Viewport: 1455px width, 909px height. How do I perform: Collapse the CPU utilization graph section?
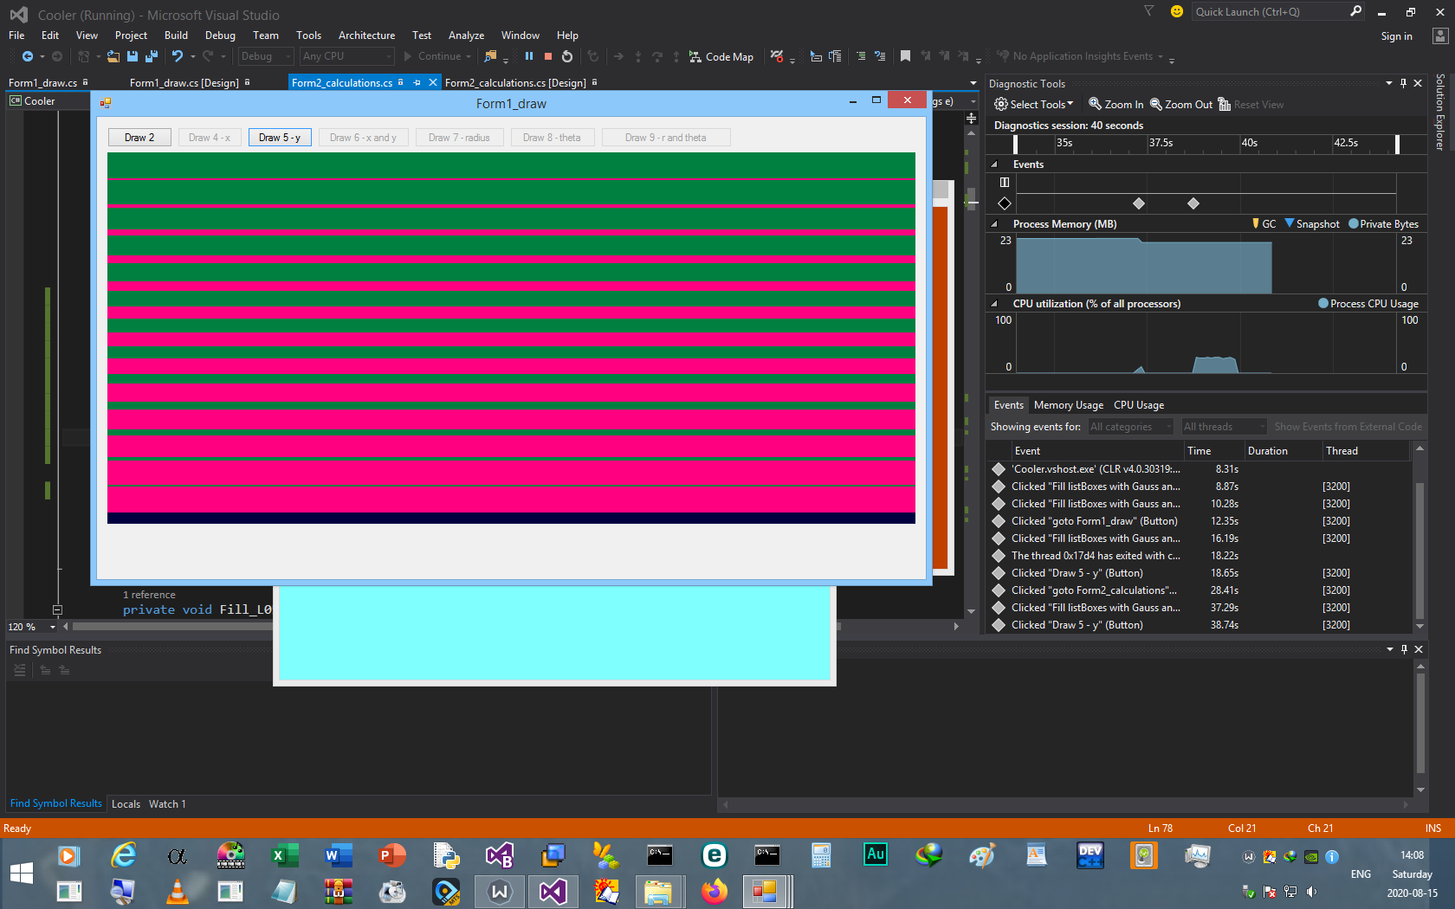coord(994,304)
